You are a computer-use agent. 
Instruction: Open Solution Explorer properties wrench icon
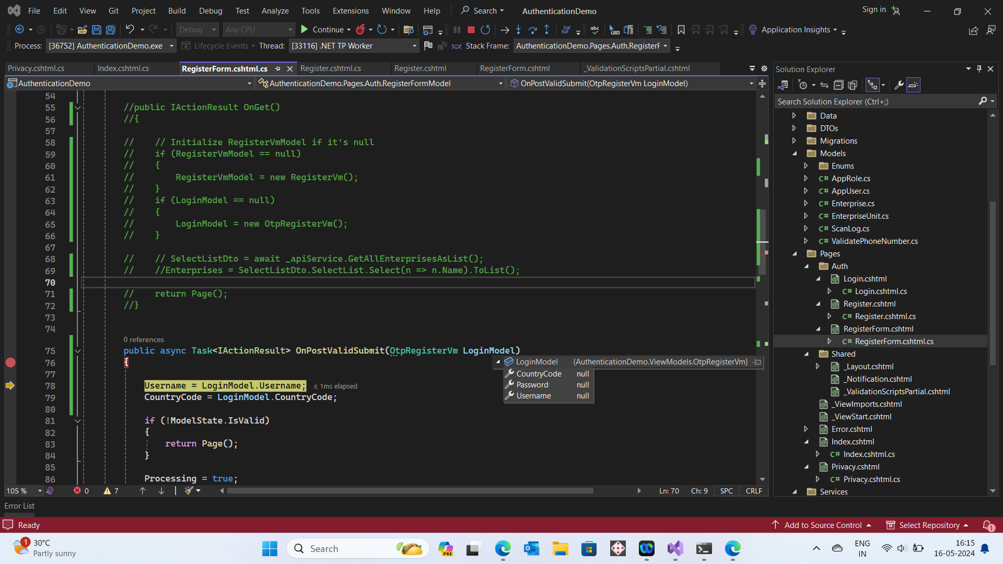(x=900, y=85)
